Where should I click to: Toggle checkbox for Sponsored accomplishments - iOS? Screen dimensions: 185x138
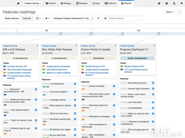(x=36, y=89)
